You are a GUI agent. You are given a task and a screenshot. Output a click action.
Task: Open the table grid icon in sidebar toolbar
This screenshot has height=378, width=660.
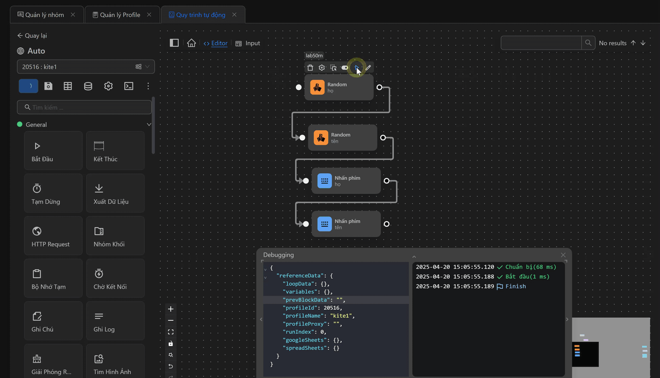pyautogui.click(x=68, y=86)
